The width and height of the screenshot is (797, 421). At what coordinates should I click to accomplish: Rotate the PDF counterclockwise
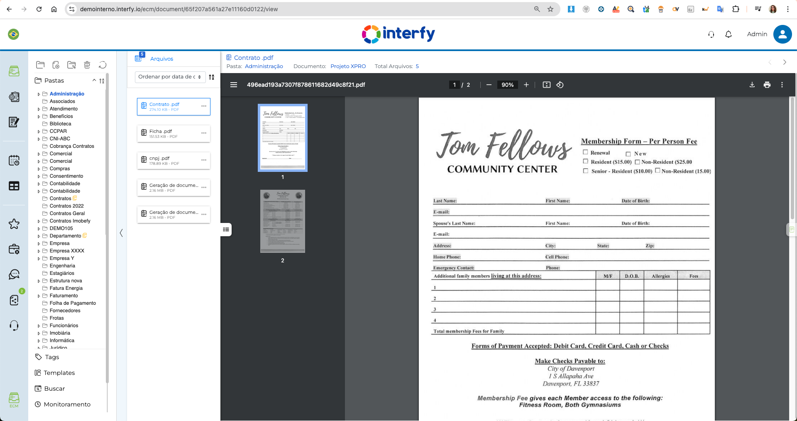pyautogui.click(x=560, y=85)
